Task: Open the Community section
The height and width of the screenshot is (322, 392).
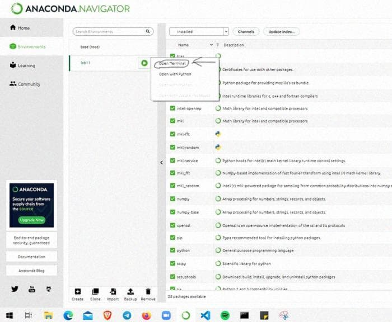Action: (x=25, y=84)
